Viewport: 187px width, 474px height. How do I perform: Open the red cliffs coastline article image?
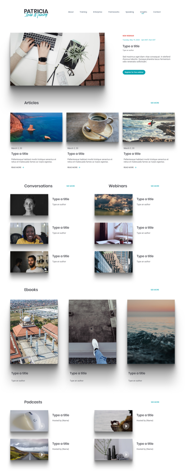coord(36,127)
